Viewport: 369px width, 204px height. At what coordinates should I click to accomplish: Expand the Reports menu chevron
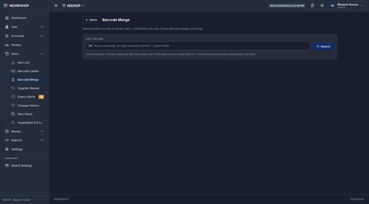pos(42,140)
